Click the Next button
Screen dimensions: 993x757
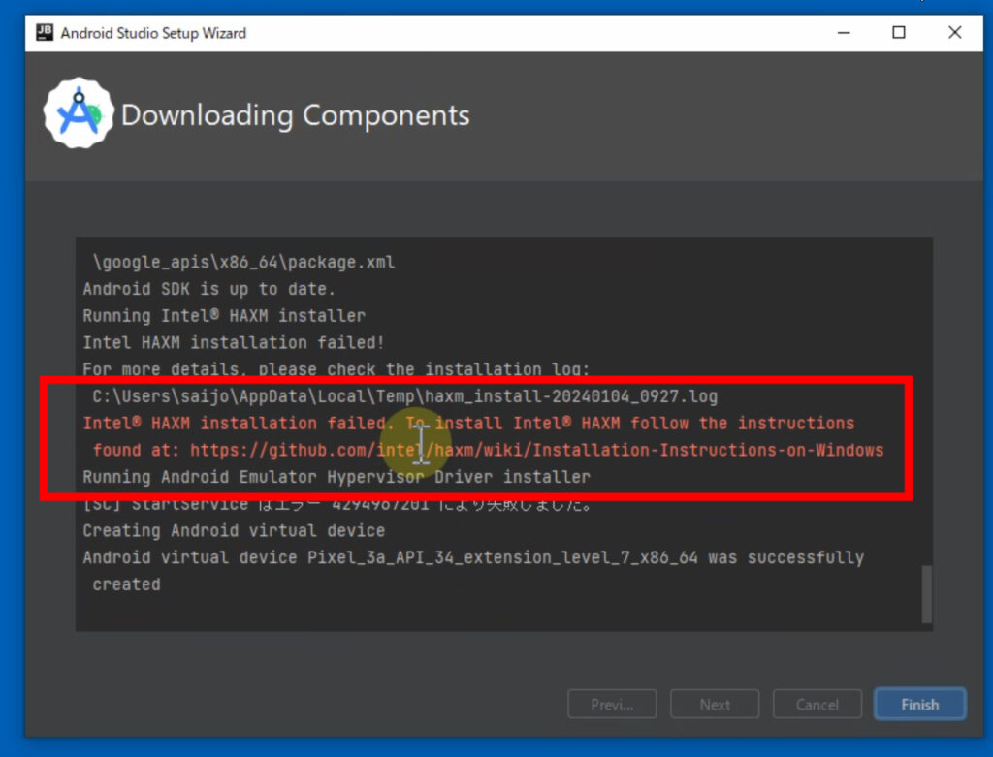(x=715, y=705)
